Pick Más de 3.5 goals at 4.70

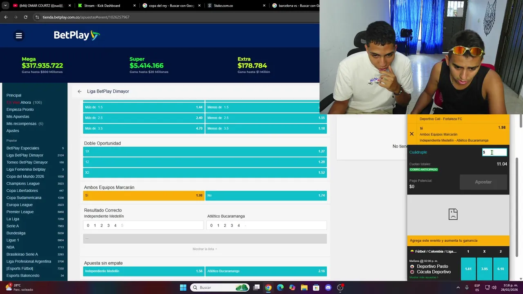pyautogui.click(x=144, y=128)
